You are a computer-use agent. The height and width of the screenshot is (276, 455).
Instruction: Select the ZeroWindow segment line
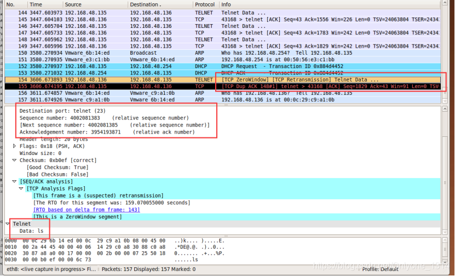[x=78, y=217]
